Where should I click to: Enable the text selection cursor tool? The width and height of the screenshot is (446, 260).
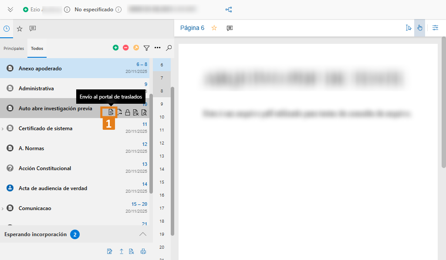(x=408, y=28)
